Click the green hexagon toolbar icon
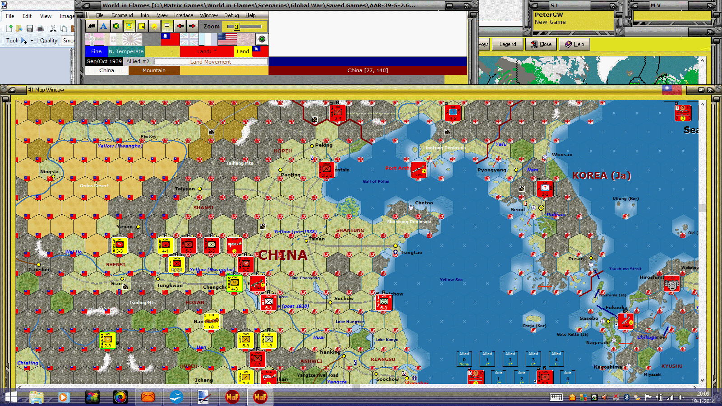This screenshot has width=722, height=406. click(x=116, y=26)
